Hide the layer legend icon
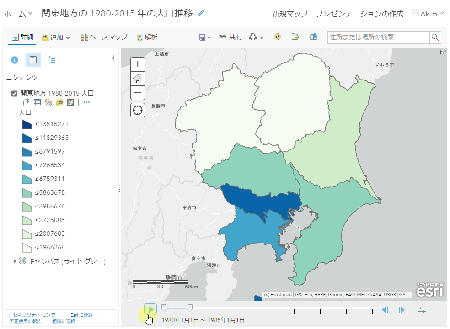Image resolution: width=450 pixels, height=329 pixels. (26, 102)
